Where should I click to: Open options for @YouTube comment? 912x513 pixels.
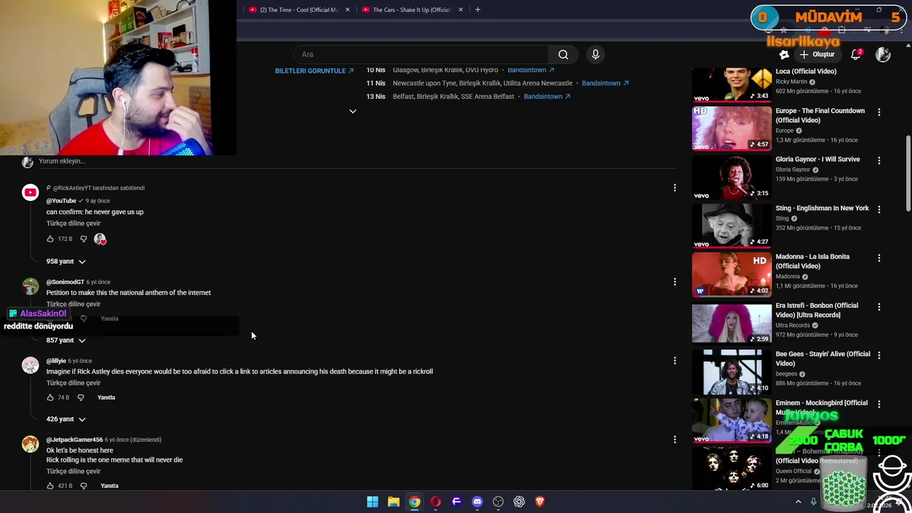(x=675, y=188)
